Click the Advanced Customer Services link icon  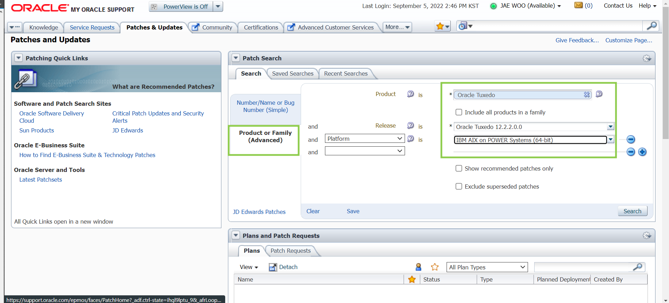coord(291,27)
